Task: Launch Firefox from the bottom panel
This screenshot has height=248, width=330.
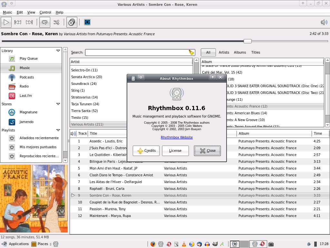Action: coord(153,244)
